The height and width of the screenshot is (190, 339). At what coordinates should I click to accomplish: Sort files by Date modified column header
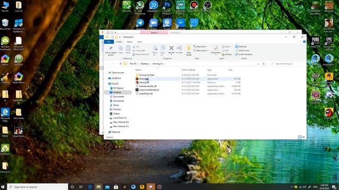click(189, 70)
